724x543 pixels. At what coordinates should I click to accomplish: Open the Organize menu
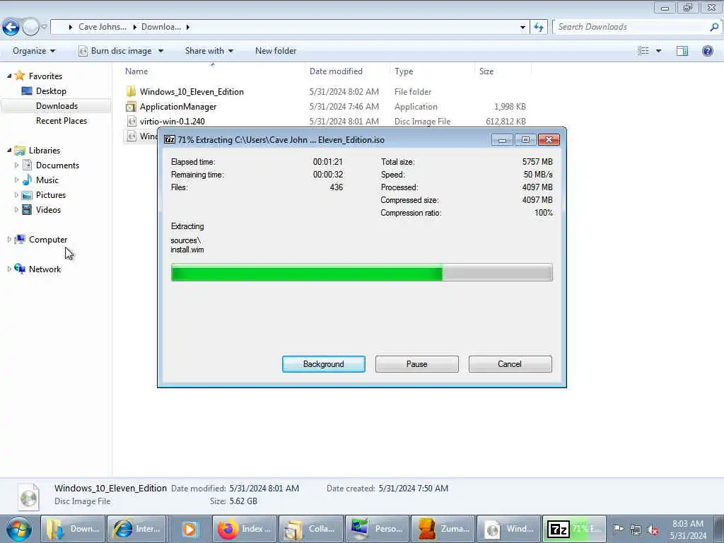point(34,51)
